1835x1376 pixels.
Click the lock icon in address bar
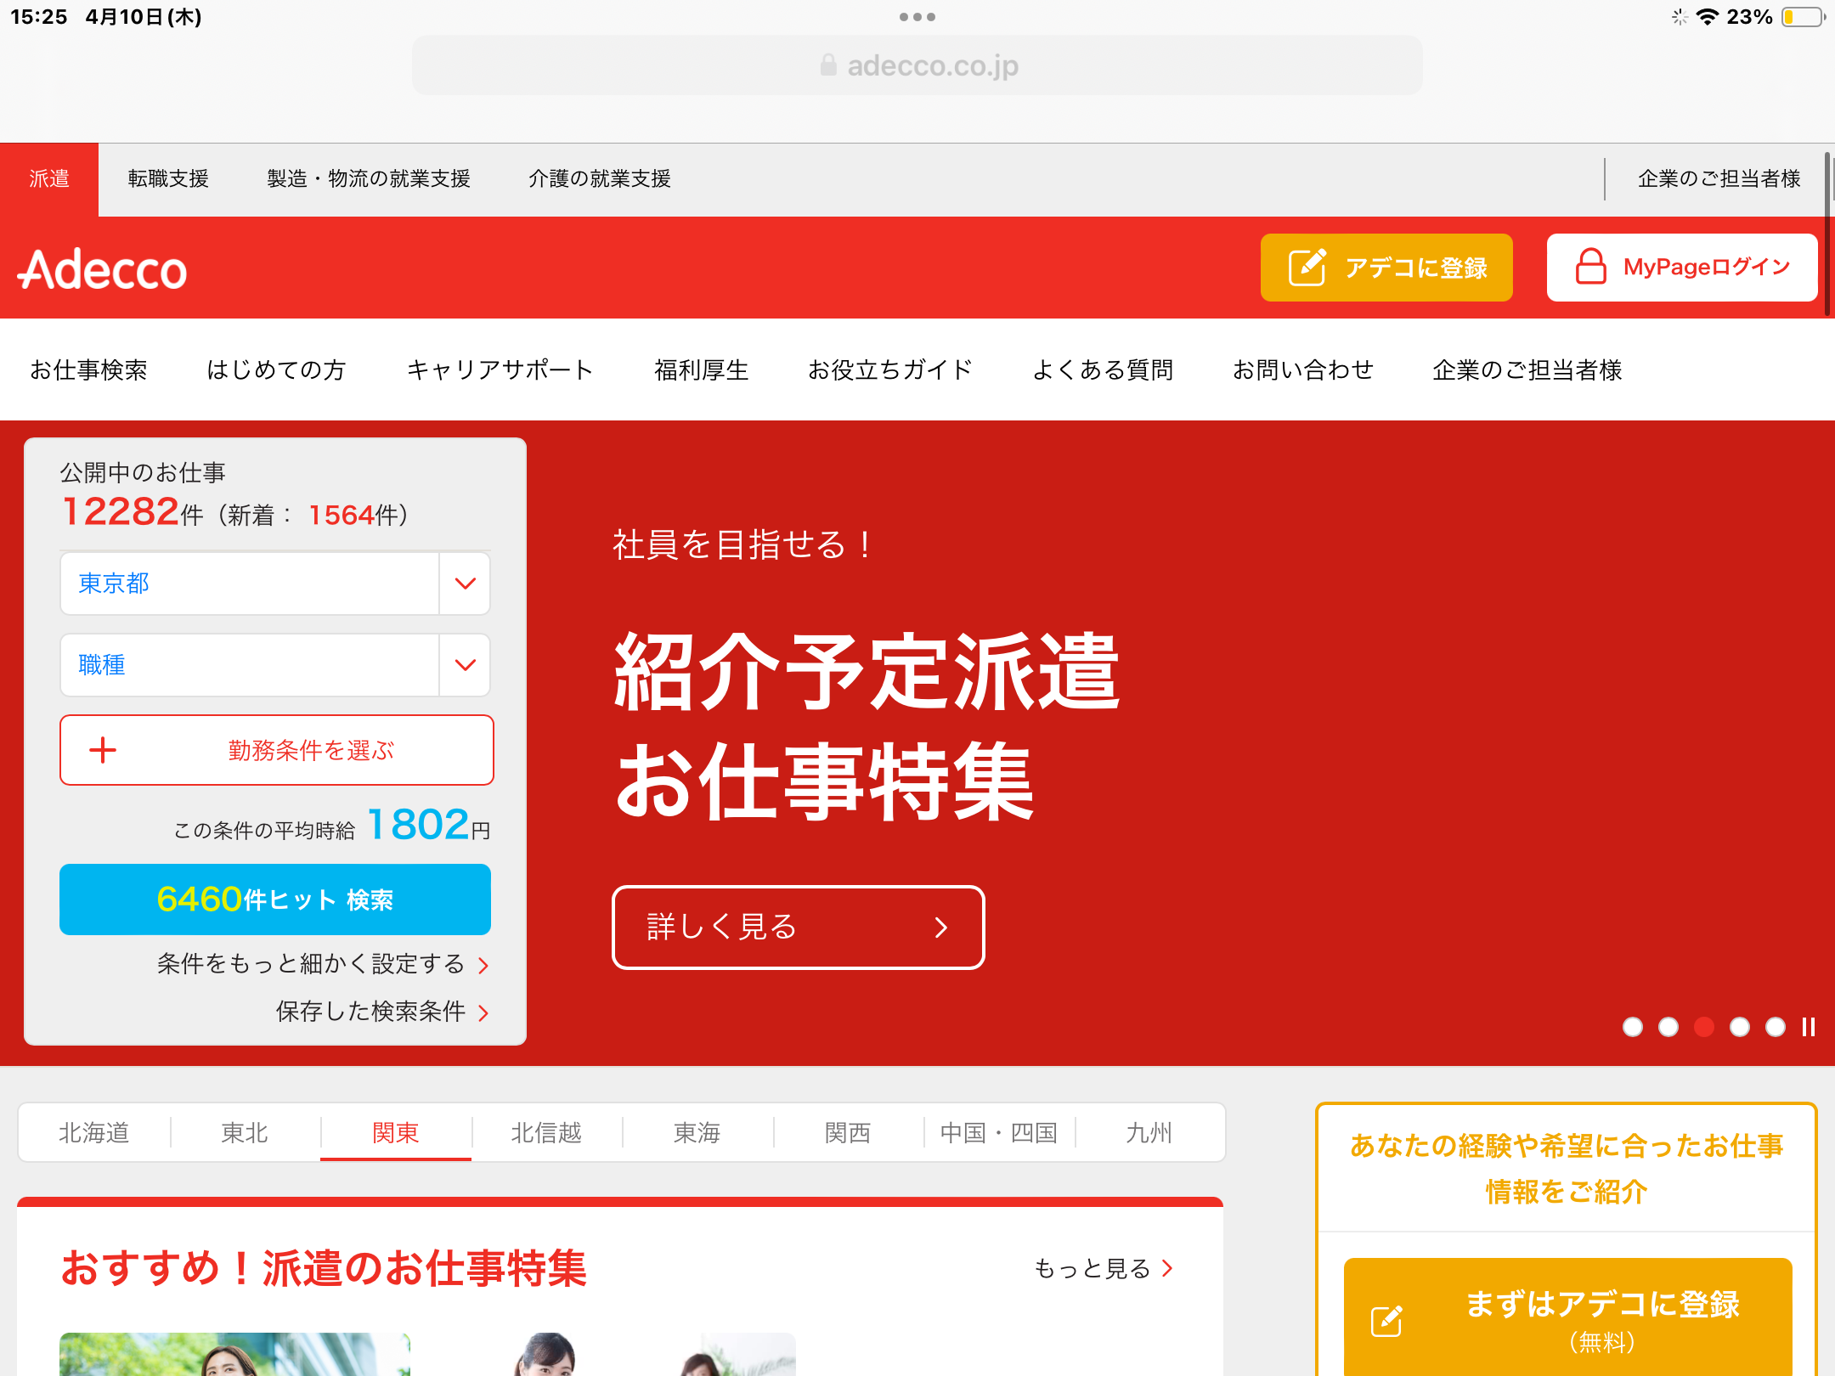[x=828, y=65]
